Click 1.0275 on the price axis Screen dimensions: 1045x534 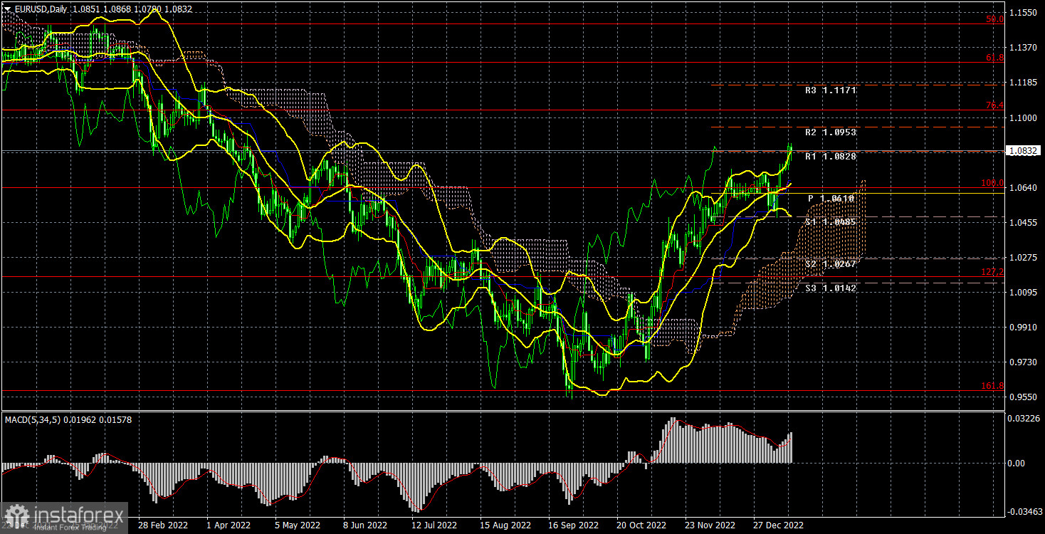(1024, 258)
